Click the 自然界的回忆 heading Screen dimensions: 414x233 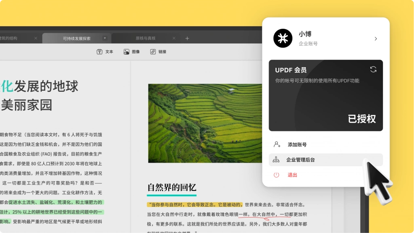[171, 187]
